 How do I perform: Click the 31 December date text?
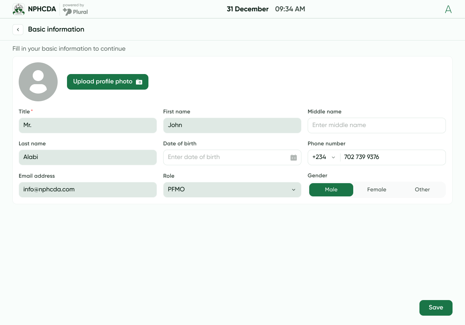[x=248, y=9]
